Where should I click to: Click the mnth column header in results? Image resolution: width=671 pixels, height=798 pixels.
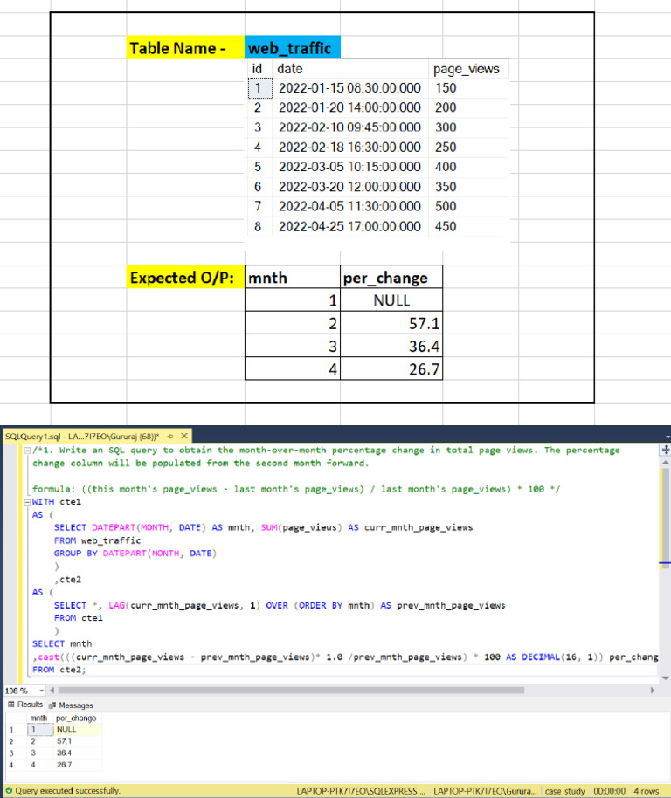(38, 718)
